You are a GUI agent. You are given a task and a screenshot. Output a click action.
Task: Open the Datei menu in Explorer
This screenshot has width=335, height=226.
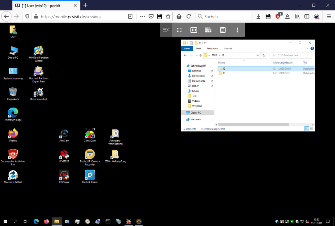tap(187, 48)
